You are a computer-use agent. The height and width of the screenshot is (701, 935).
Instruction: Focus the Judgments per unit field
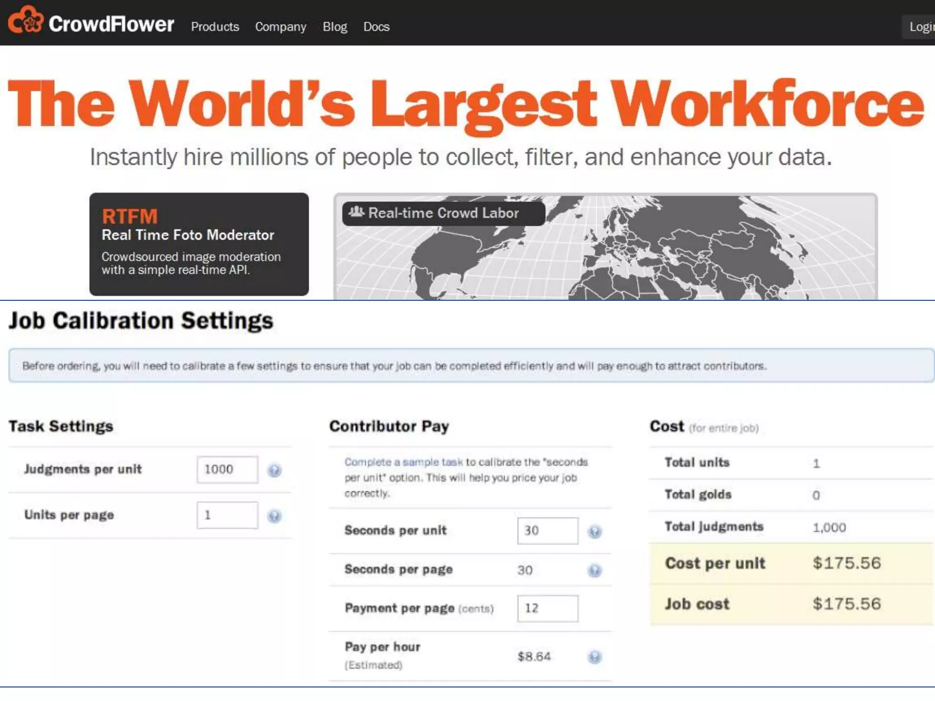pyautogui.click(x=227, y=469)
